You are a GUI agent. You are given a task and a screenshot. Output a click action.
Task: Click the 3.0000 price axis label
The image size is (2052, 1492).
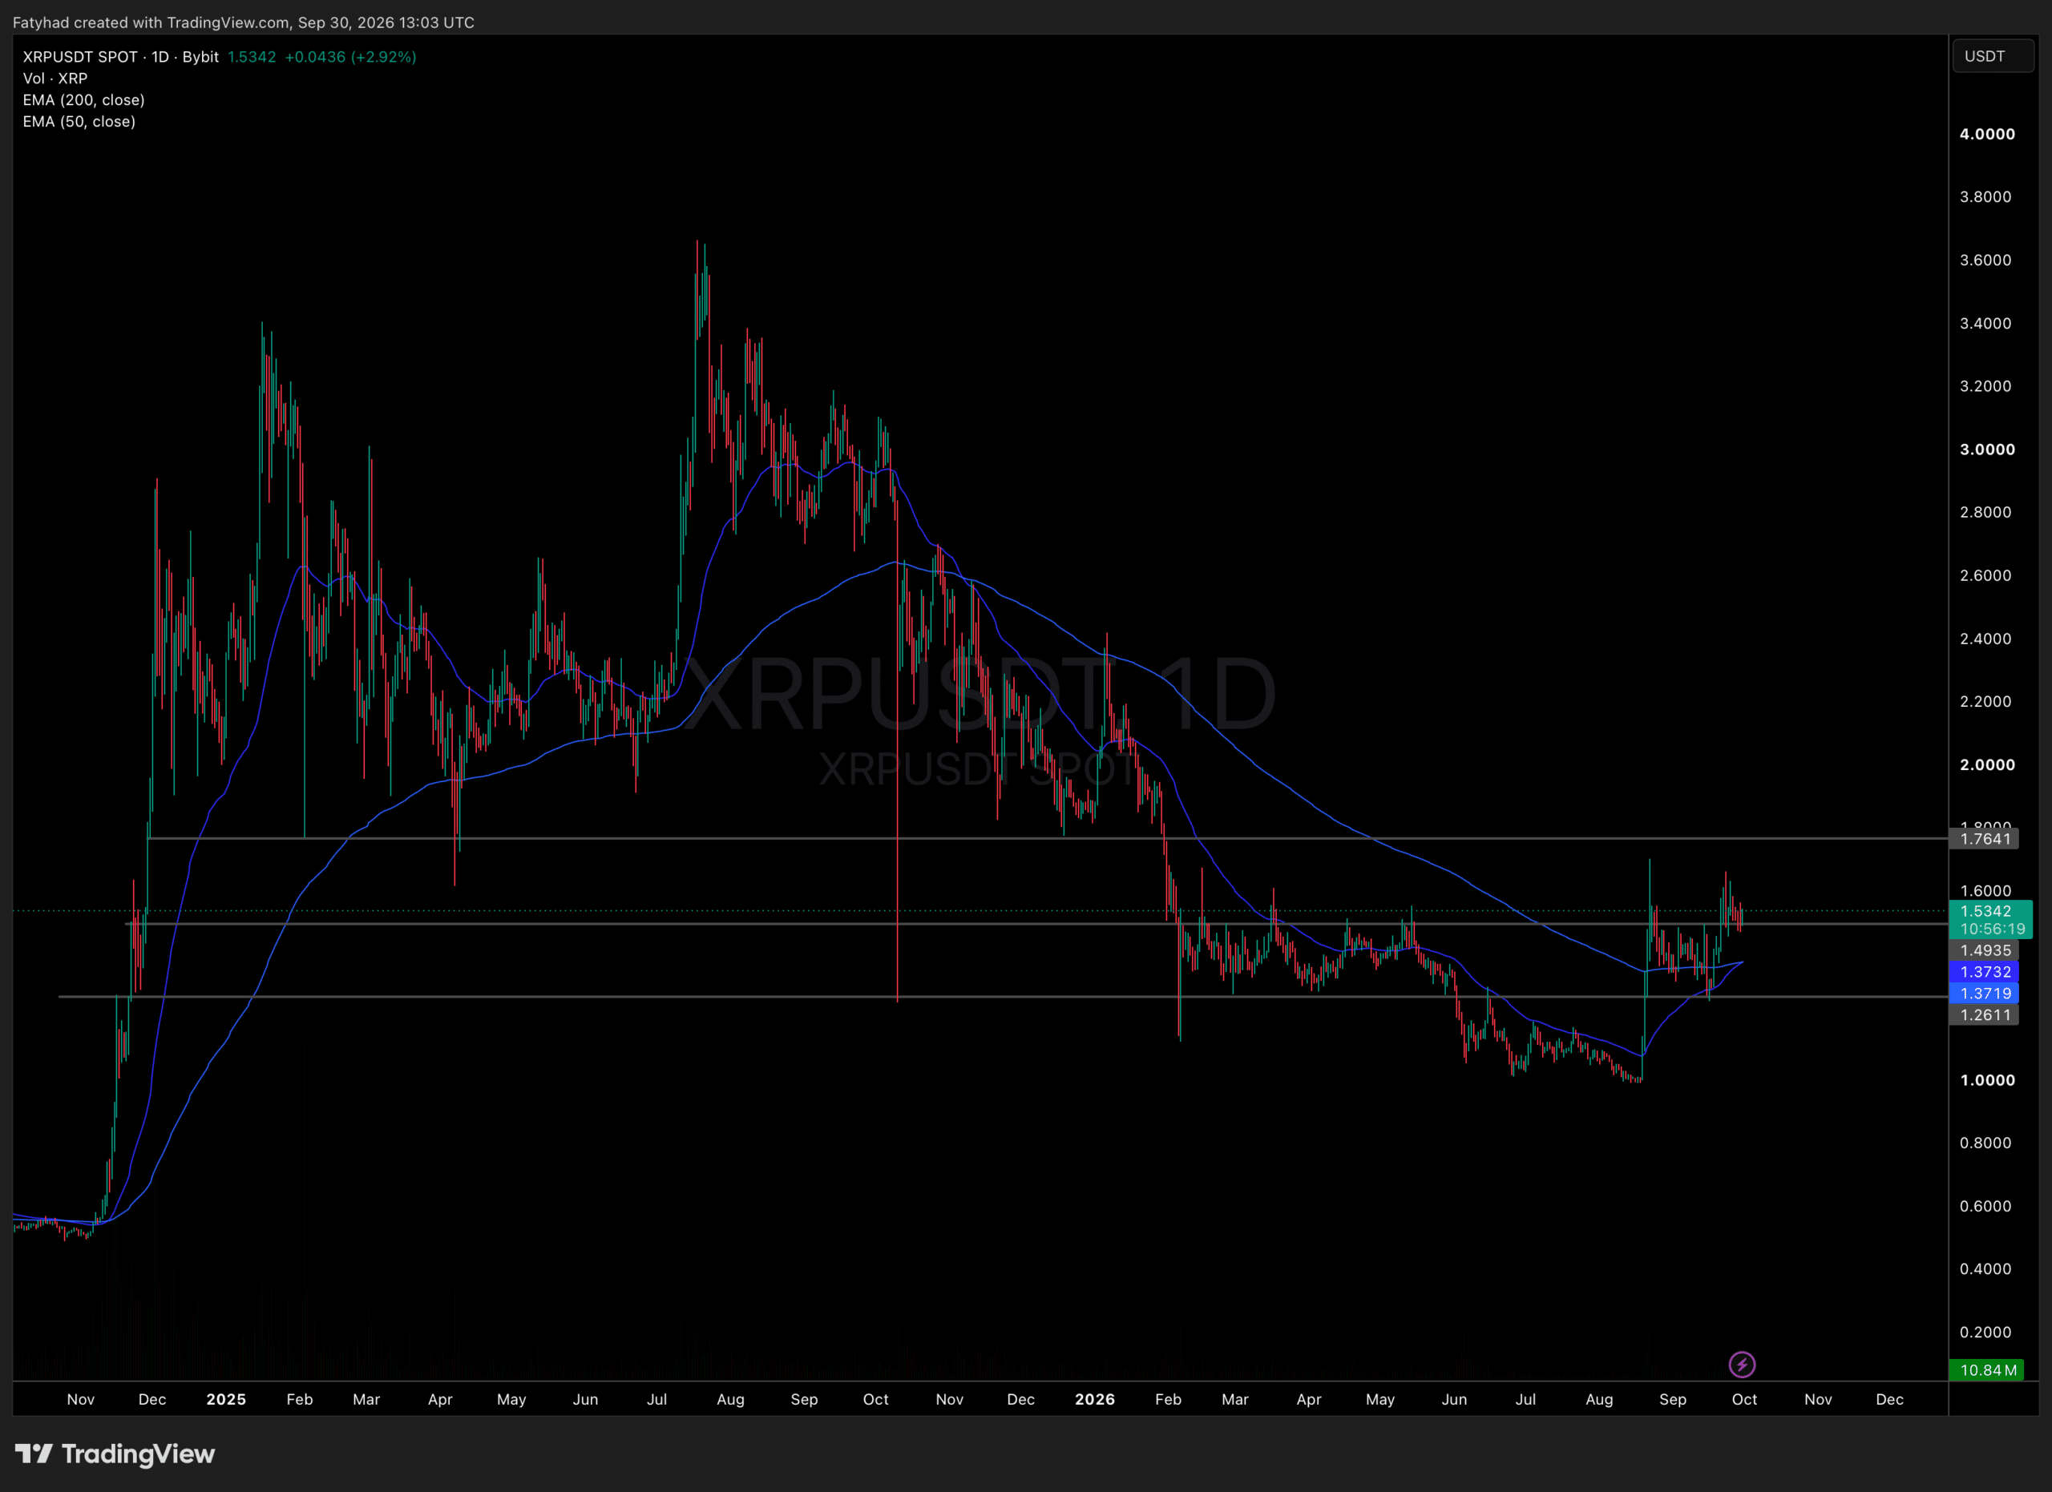(1987, 450)
